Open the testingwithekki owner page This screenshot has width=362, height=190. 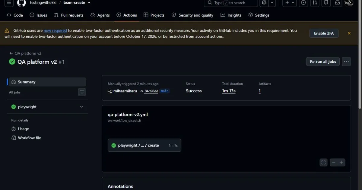tap(43, 3)
